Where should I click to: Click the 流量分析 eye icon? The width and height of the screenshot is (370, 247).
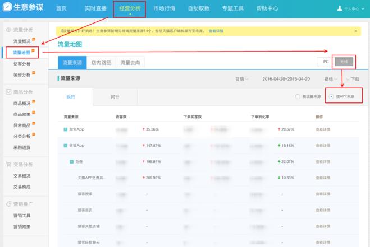pyautogui.click(x=8, y=30)
